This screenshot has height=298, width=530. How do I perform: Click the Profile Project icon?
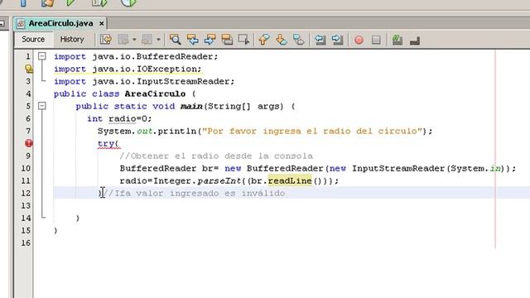tap(128, 2)
